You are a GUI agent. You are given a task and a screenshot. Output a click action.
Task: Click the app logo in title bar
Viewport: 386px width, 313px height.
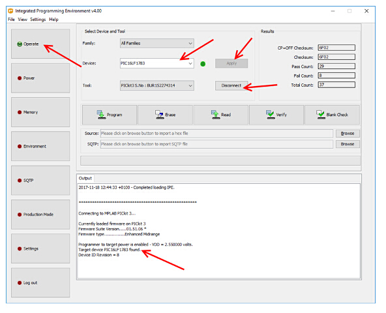10,11
